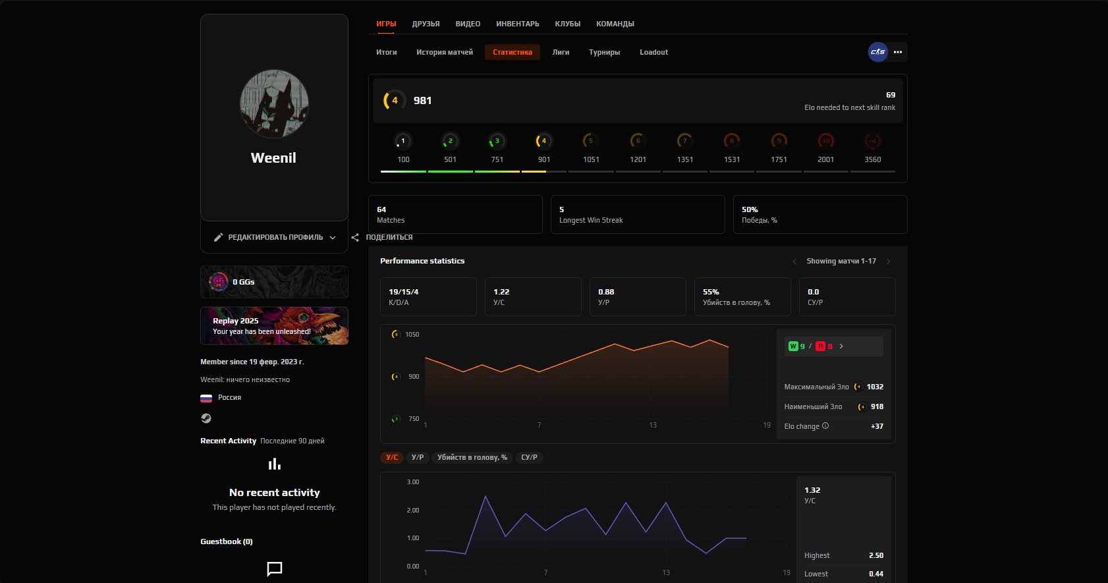This screenshot has height=583, width=1108.
Task: Open История матчей sub-tab
Action: click(x=445, y=52)
